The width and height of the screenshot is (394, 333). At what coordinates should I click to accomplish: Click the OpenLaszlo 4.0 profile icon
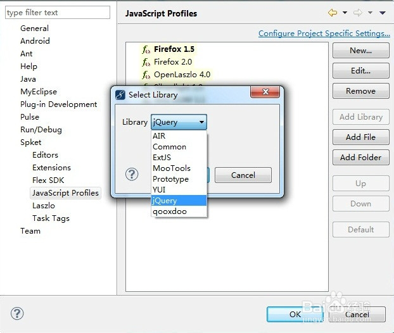[x=146, y=75]
